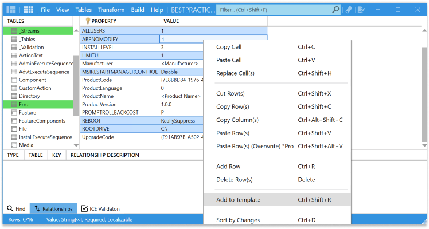Click the ActionText table icon
The height and width of the screenshot is (229, 429).
(14, 56)
